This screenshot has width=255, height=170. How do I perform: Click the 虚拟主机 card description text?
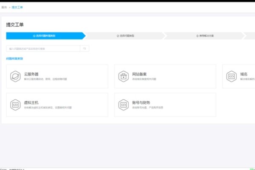click(x=48, y=108)
